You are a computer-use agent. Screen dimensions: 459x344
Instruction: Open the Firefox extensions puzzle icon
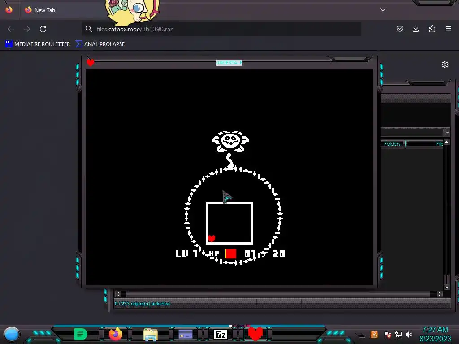click(x=432, y=29)
